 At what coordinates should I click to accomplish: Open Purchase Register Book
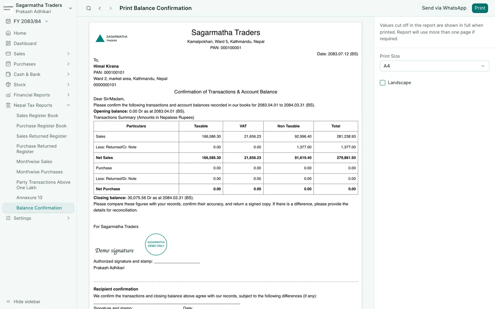[41, 126]
